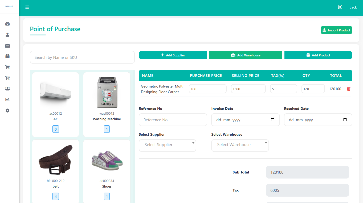
Task: Open the settings gear in sidebar
Action: click(7, 110)
